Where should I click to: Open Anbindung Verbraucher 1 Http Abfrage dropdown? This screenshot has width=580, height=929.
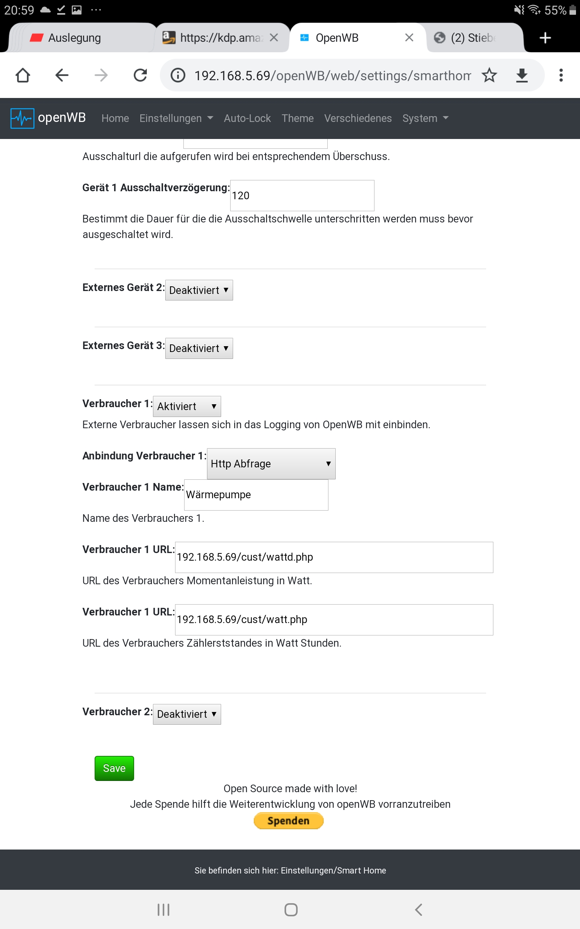tap(271, 464)
